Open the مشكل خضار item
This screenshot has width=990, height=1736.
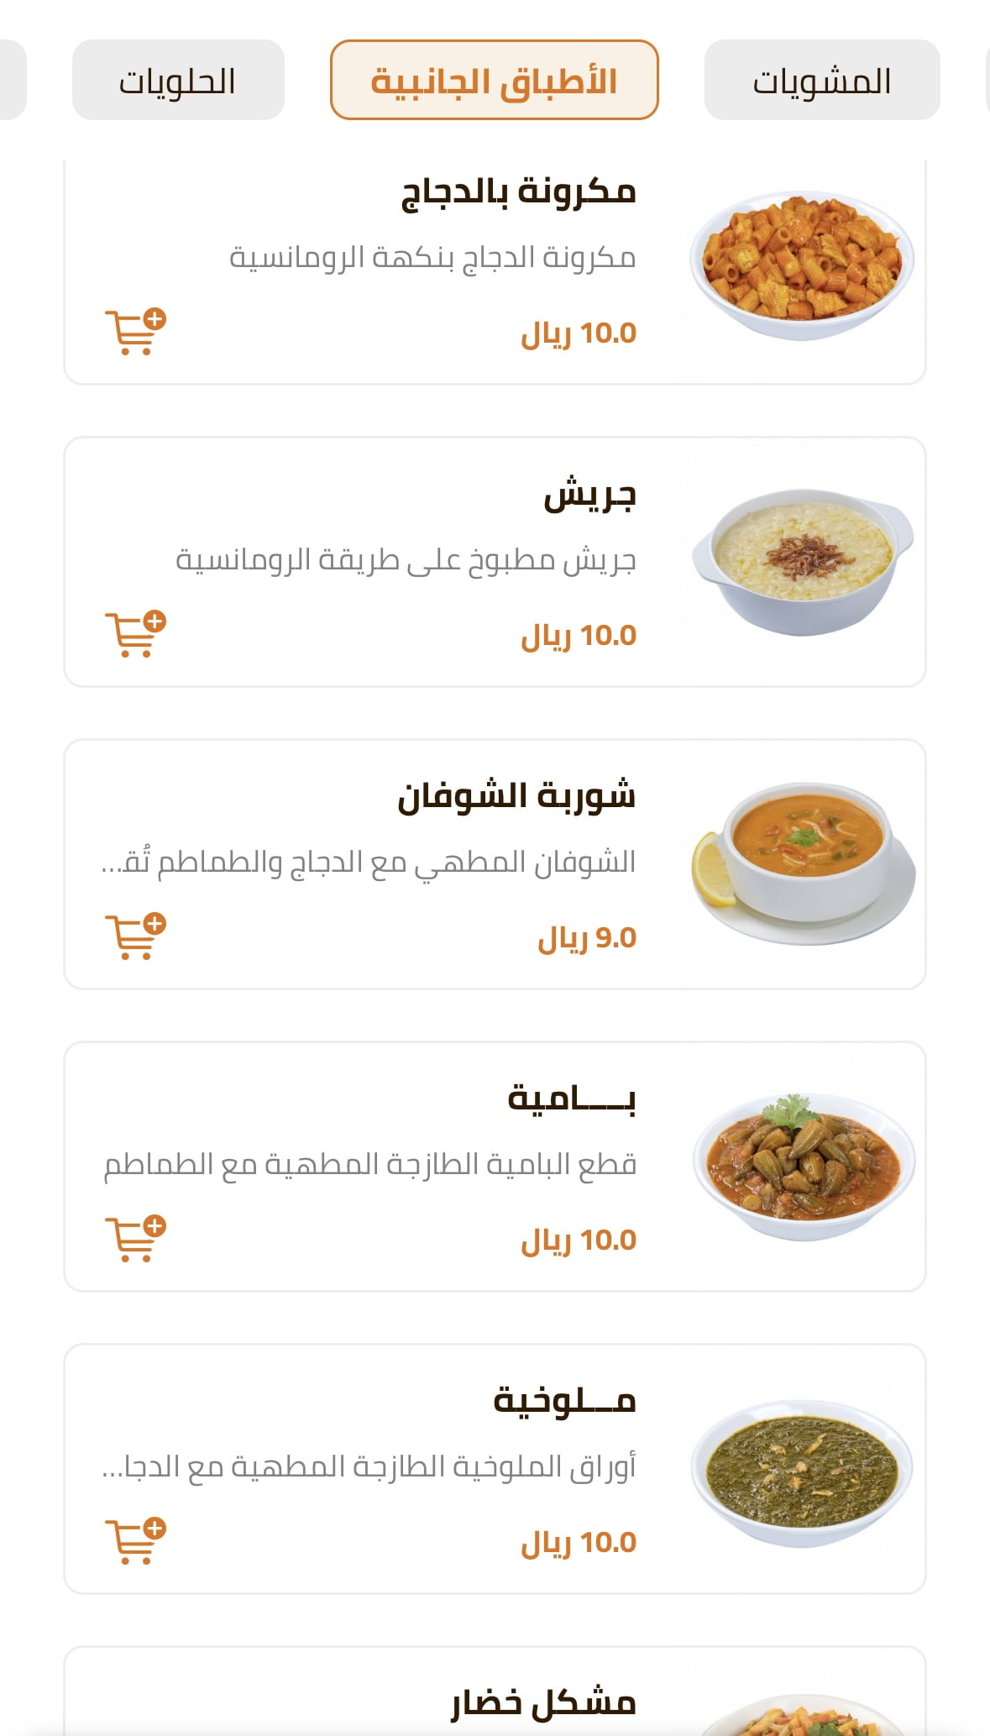[543, 1702]
